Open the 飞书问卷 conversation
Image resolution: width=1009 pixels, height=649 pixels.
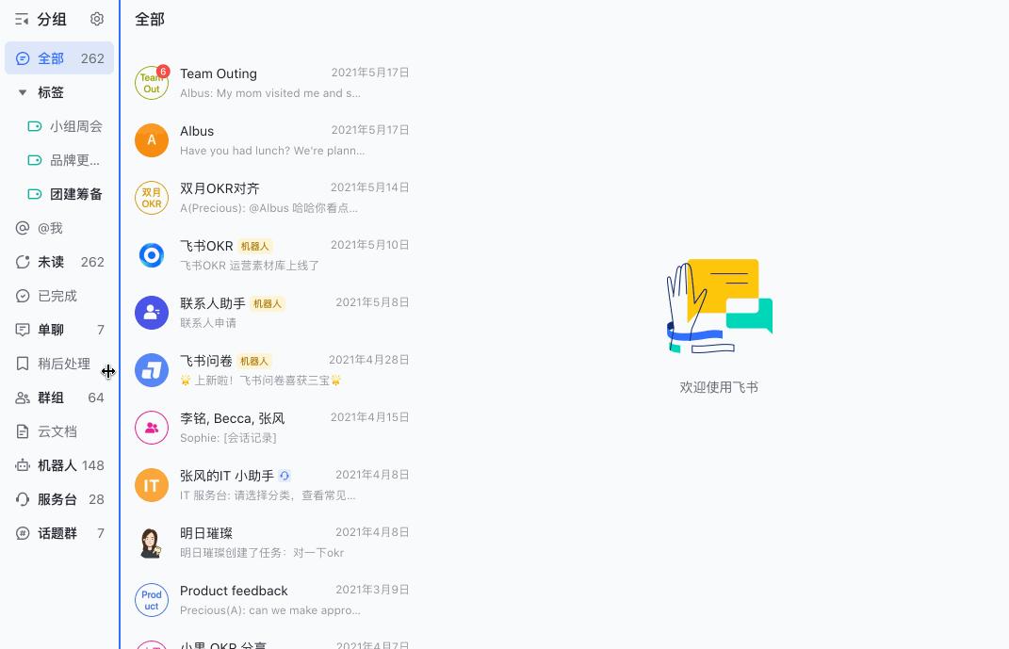(271, 370)
